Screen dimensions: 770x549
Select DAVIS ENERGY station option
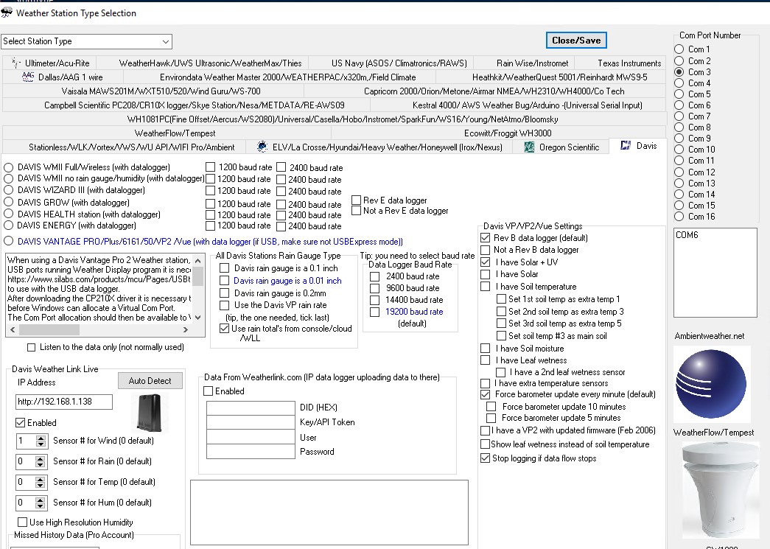8,225
